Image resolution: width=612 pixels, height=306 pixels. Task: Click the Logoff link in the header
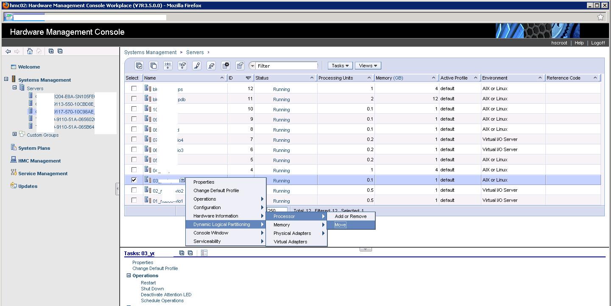(598, 43)
